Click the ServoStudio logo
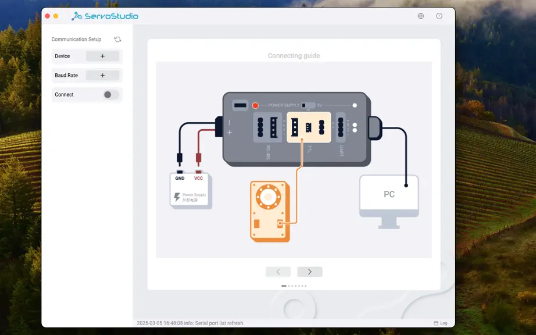 [x=105, y=16]
